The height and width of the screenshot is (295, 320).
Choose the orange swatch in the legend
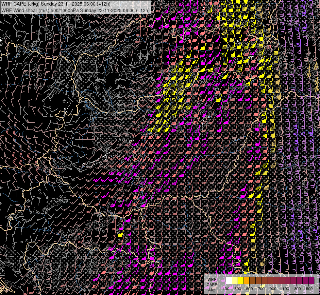(246, 280)
